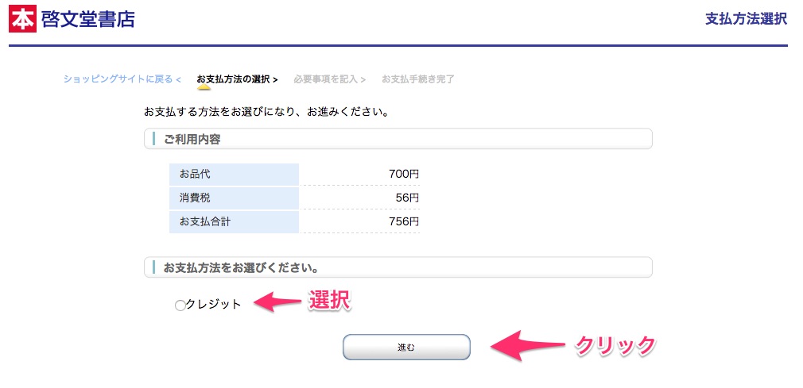Click the 756円 total amount
This screenshot has height=388, width=803.
coord(404,222)
